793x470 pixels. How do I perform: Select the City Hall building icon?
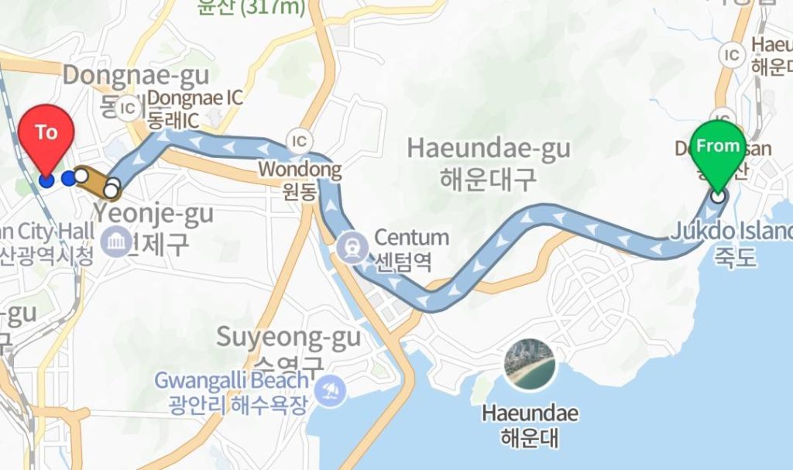tap(116, 242)
